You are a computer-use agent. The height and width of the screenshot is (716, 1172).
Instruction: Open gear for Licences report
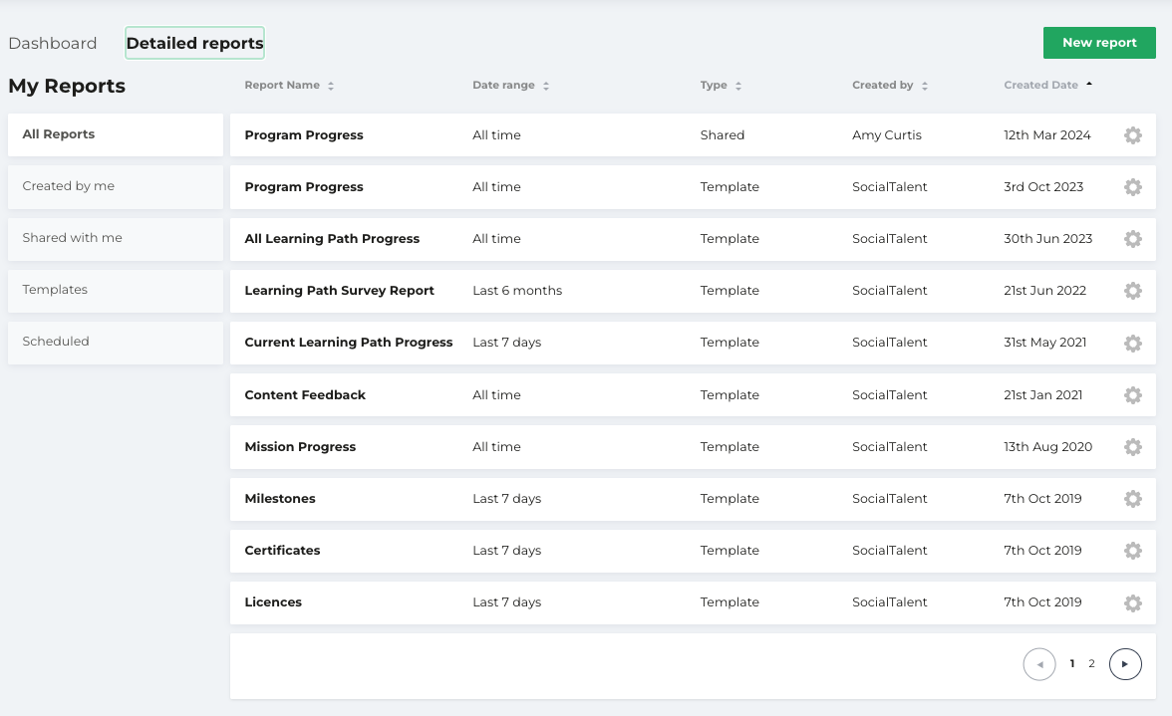pyautogui.click(x=1132, y=602)
